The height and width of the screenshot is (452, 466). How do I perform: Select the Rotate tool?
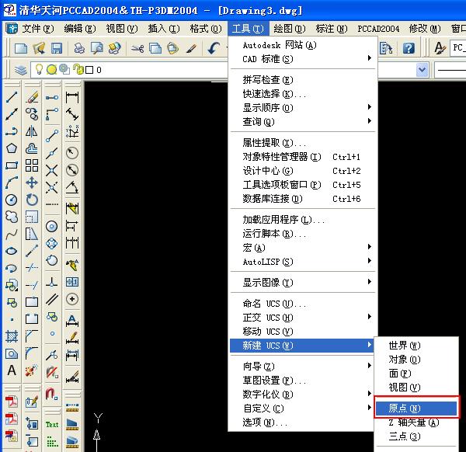pos(32,200)
